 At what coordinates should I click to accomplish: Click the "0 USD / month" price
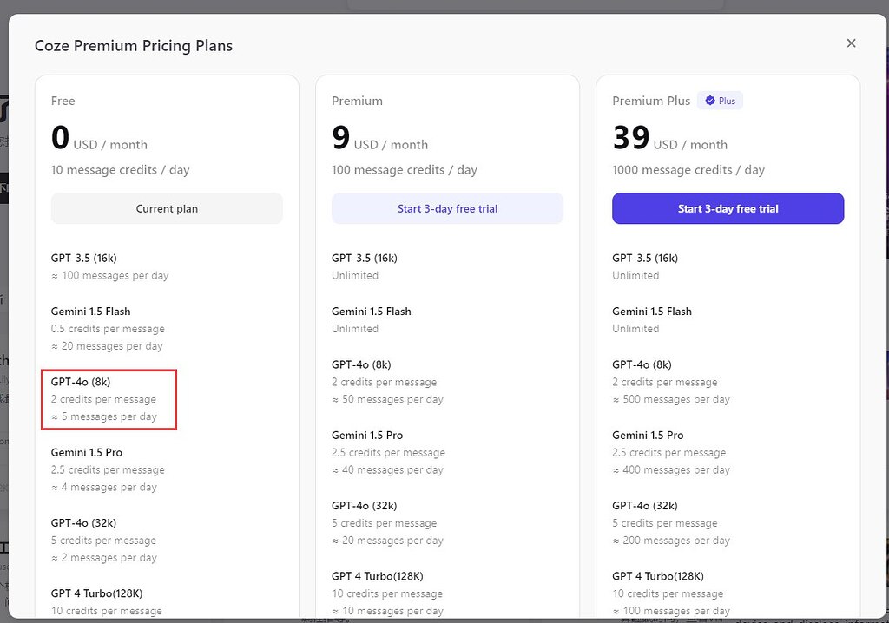coord(99,138)
